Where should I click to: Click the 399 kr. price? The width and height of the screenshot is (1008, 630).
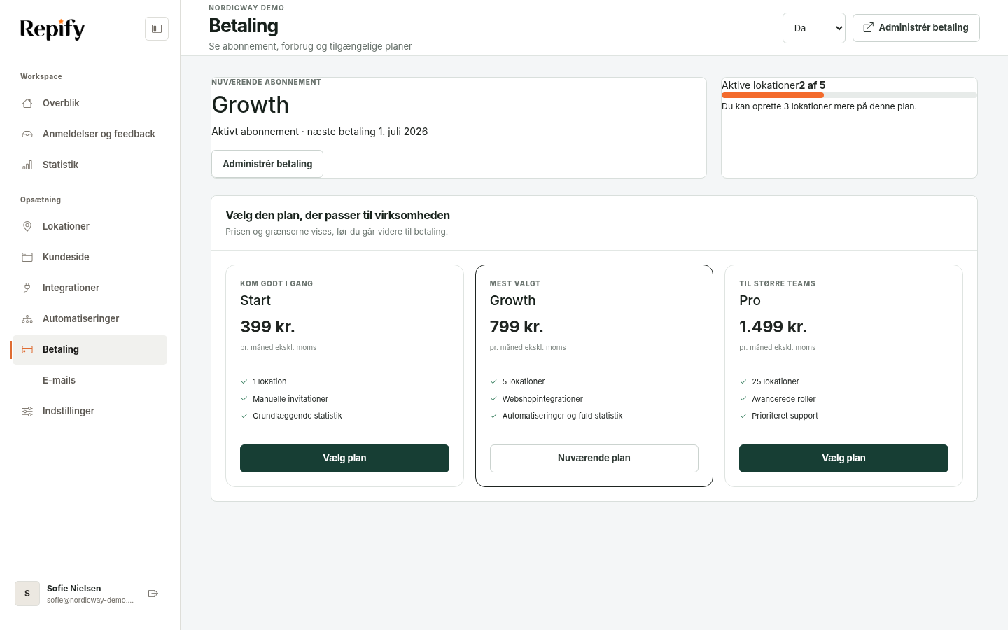[x=267, y=327]
